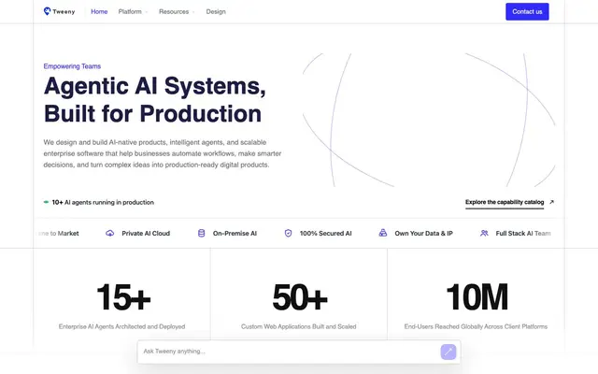Click 'Enterprise AI Agents Architected and Deployed'

121,326
